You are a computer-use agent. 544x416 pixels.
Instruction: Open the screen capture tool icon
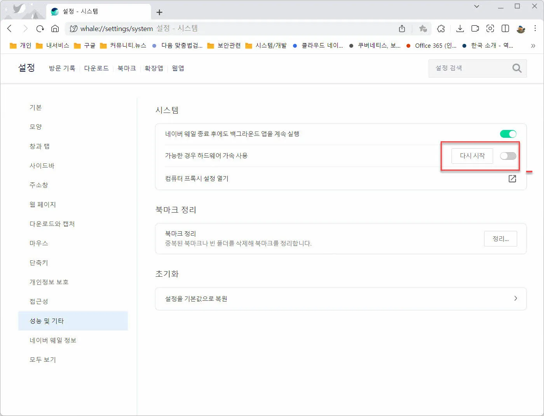click(490, 28)
